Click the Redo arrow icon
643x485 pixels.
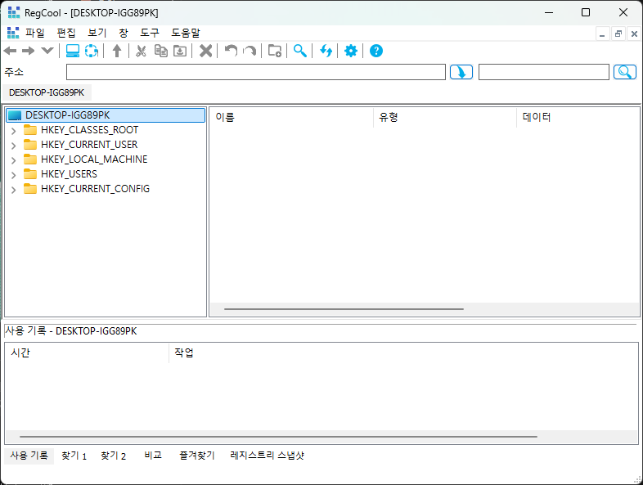pyautogui.click(x=250, y=51)
